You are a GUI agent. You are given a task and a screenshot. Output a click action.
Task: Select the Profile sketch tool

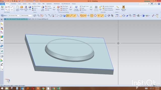[x=6, y=7]
